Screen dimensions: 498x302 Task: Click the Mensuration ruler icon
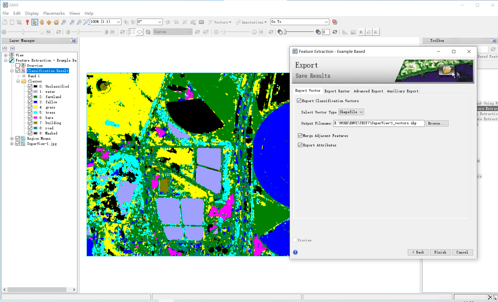(x=345, y=32)
